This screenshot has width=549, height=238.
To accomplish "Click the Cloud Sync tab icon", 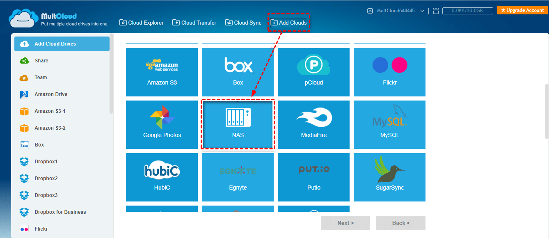I will tap(229, 23).
